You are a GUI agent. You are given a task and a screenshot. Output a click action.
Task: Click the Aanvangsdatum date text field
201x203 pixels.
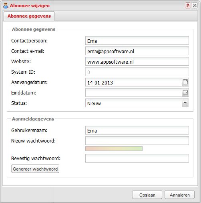click(134, 82)
